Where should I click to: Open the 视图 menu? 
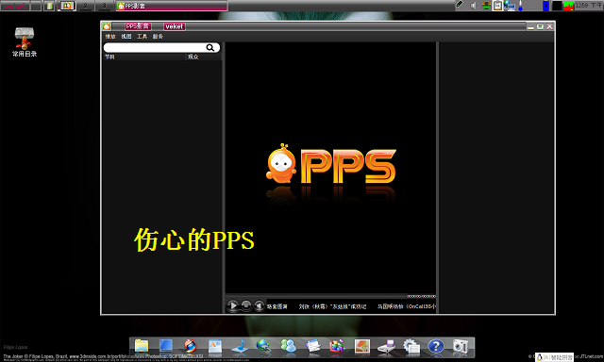[x=126, y=37]
